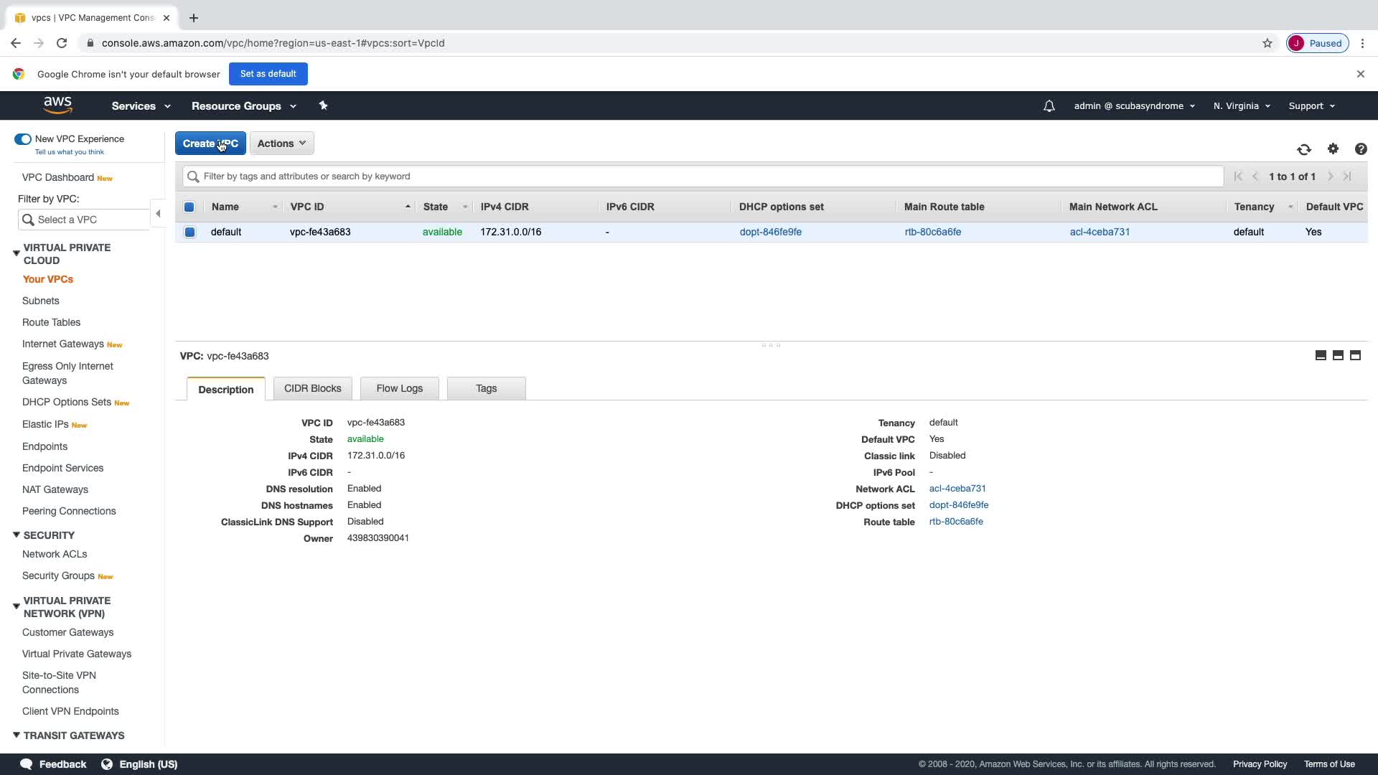Bookmark this page with the star icon
The image size is (1378, 775).
pos(1267,43)
